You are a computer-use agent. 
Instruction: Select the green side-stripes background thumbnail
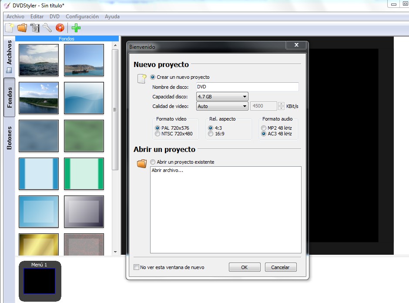click(84, 174)
